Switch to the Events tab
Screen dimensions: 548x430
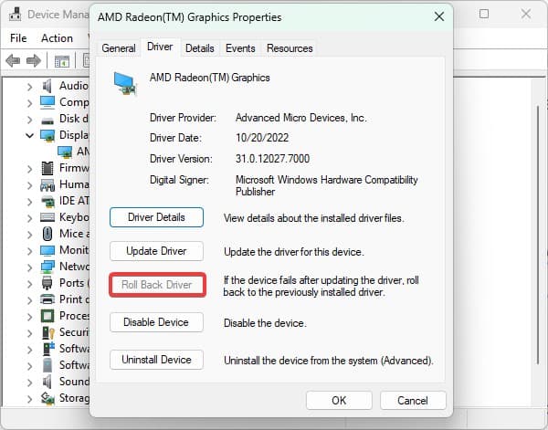[240, 48]
